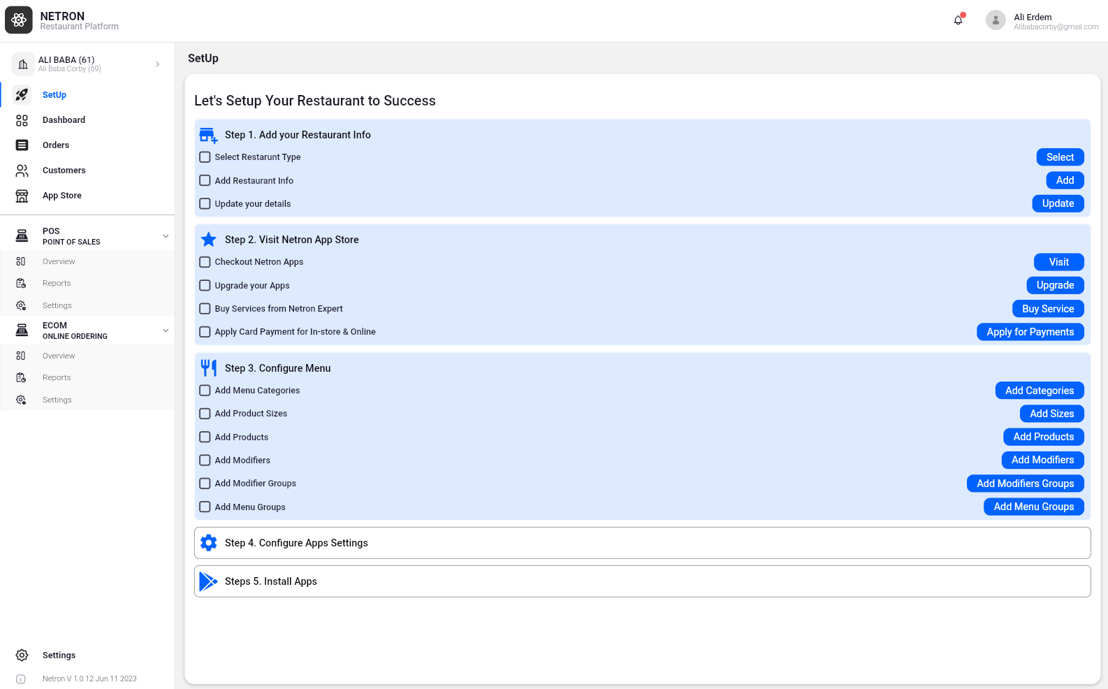Click the Step 4 gear icon

click(x=208, y=543)
